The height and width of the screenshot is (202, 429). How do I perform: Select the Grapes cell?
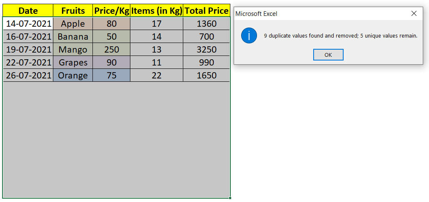tap(73, 62)
